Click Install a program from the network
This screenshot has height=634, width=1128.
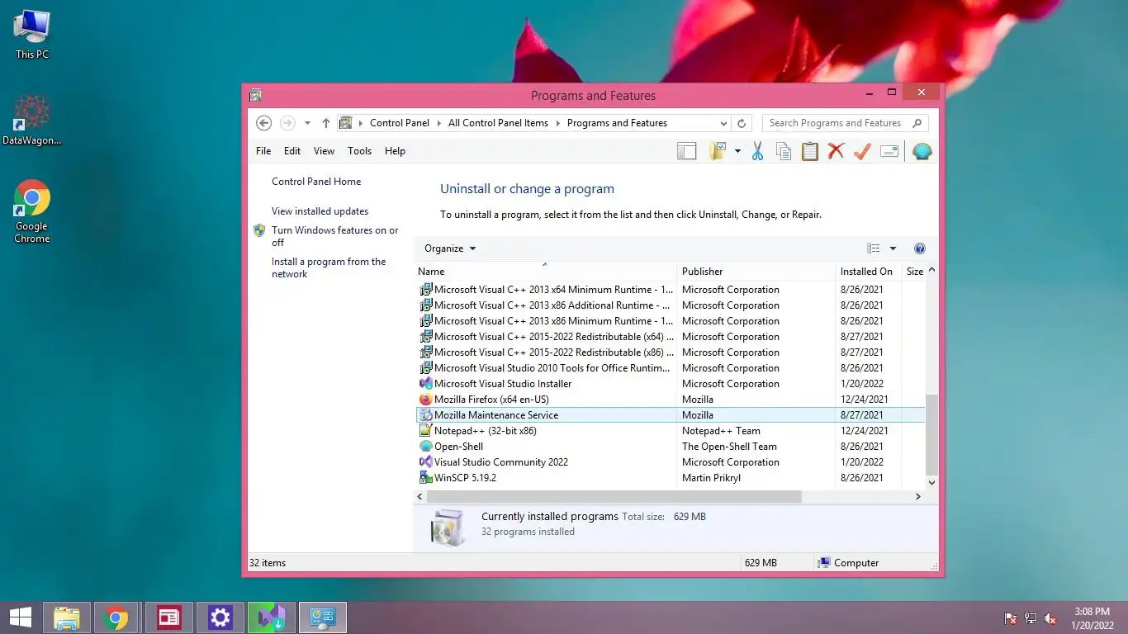click(329, 267)
